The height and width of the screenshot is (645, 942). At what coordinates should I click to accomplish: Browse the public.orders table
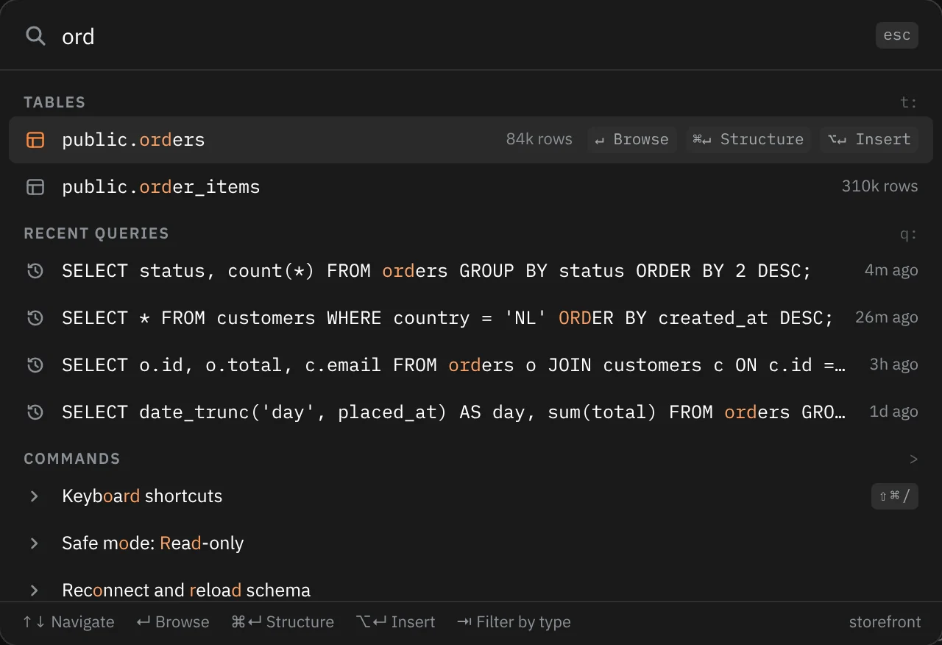tap(631, 140)
